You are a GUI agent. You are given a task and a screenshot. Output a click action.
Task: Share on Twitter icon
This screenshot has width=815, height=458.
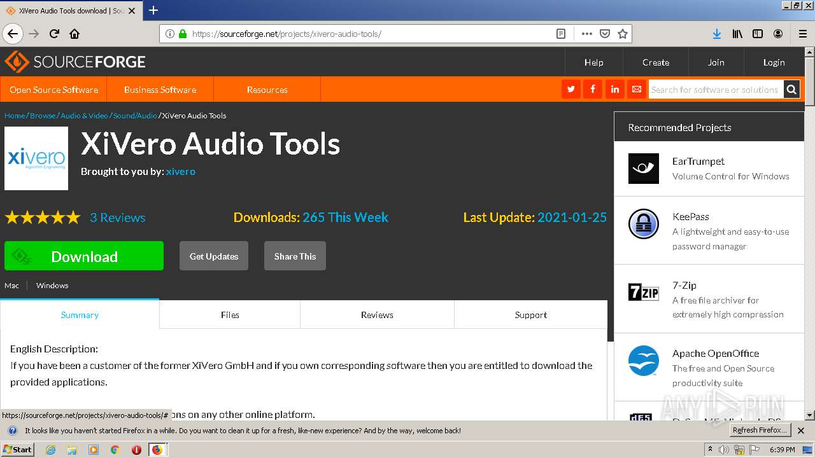click(x=571, y=89)
